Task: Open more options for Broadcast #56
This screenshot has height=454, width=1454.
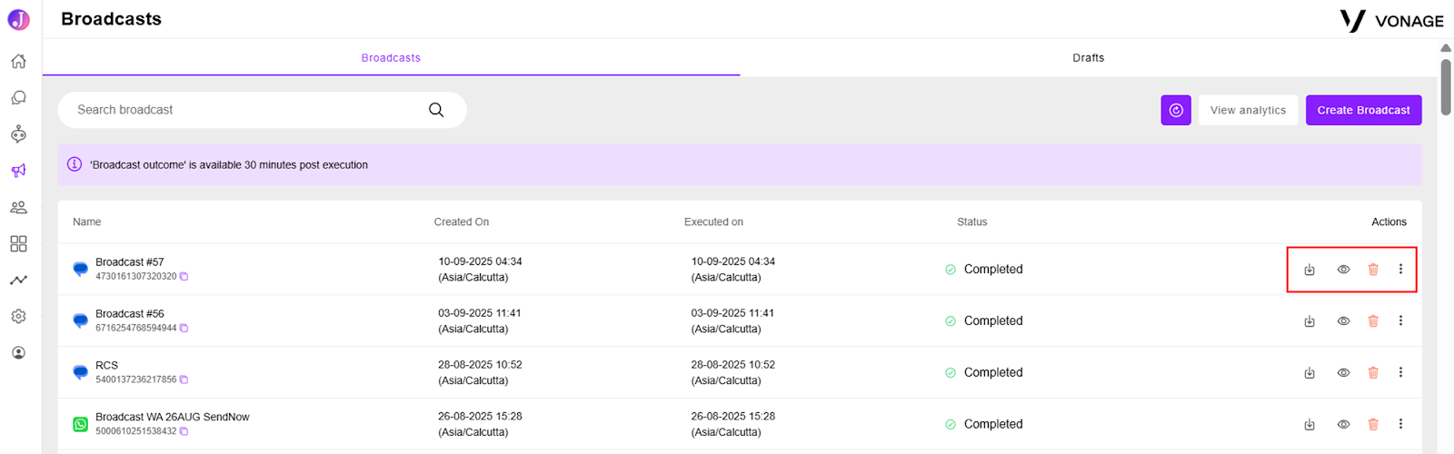Action: [x=1400, y=321]
